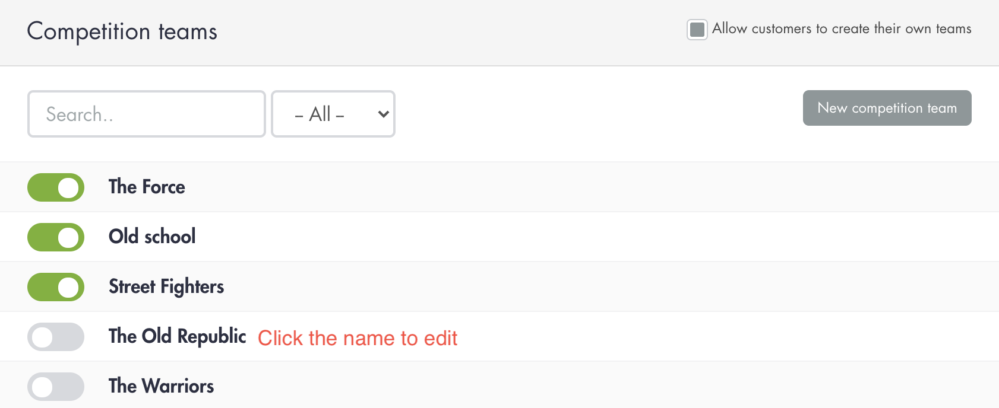Turn off the Old school team switch

pos(55,237)
